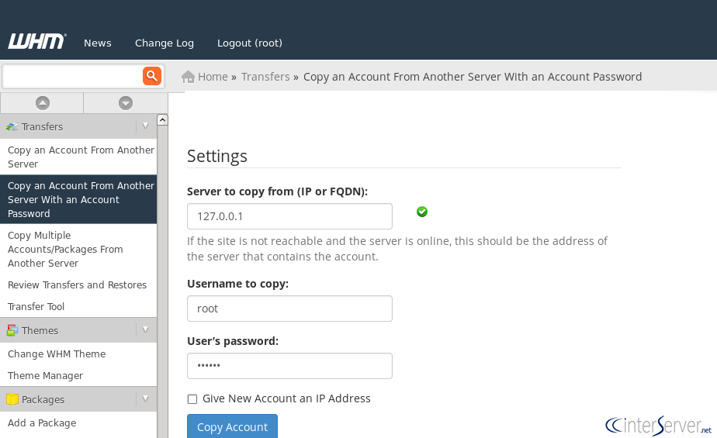The width and height of the screenshot is (717, 438).
Task: Click the Transfers section header label
Action: (42, 126)
